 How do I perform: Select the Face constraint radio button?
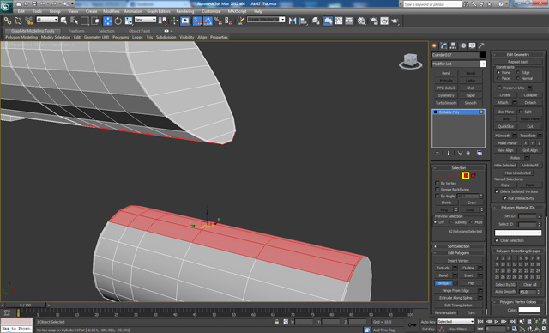(x=498, y=78)
